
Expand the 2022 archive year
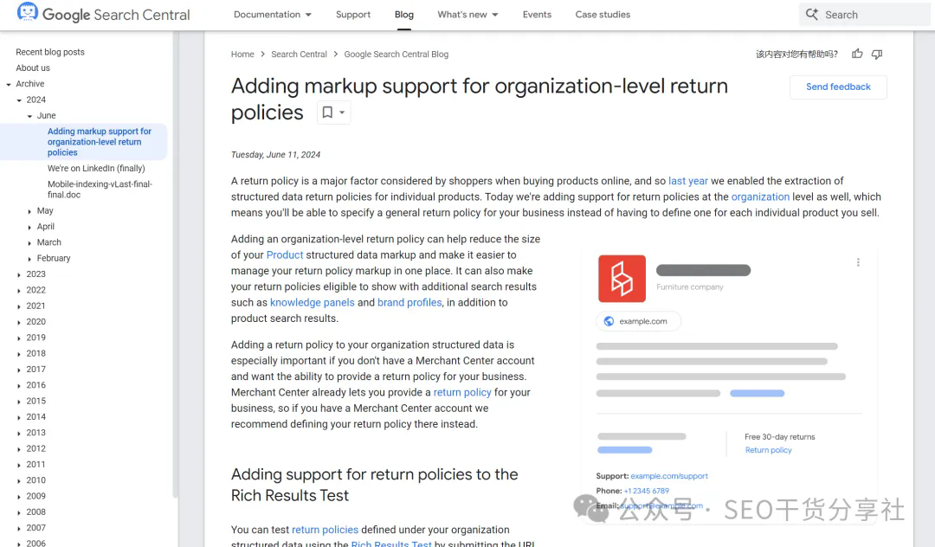[x=19, y=290]
